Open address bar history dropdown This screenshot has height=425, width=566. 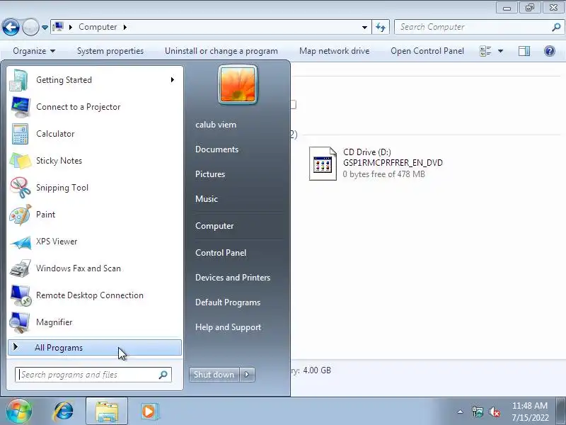point(364,27)
